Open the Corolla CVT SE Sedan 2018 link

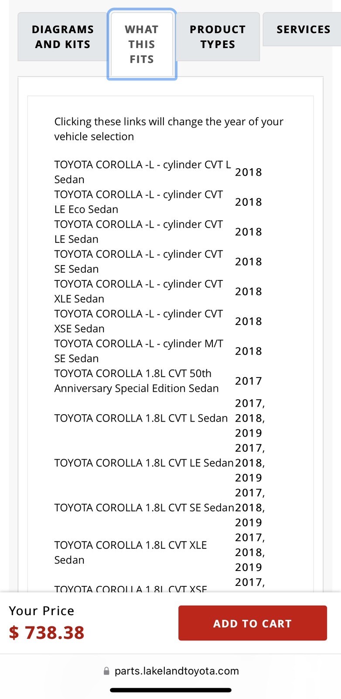click(x=138, y=261)
